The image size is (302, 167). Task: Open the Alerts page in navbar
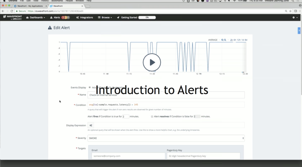[x=55, y=18]
